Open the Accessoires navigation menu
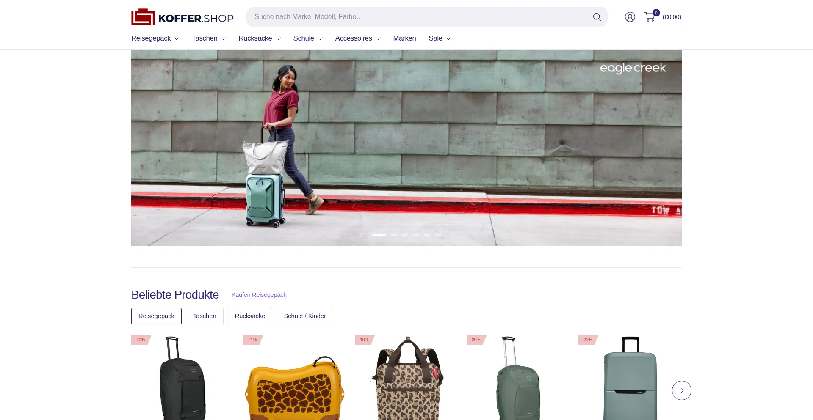 click(358, 38)
